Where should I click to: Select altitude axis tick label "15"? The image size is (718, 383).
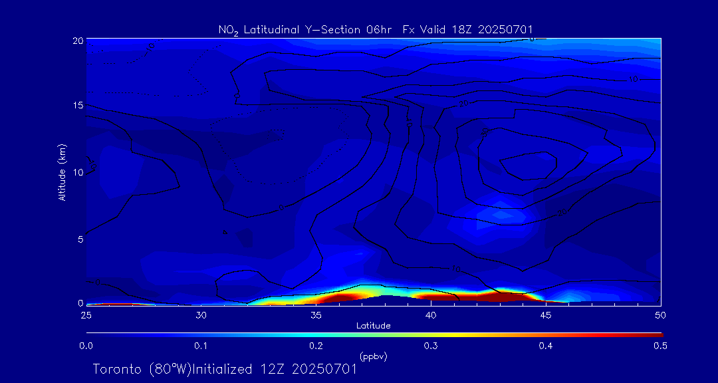(x=77, y=105)
